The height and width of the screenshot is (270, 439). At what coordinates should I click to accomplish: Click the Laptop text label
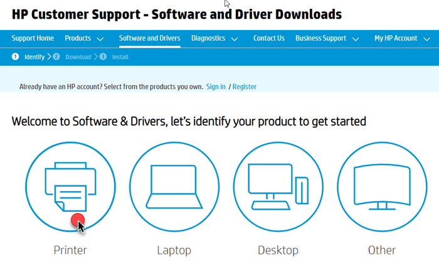(174, 251)
